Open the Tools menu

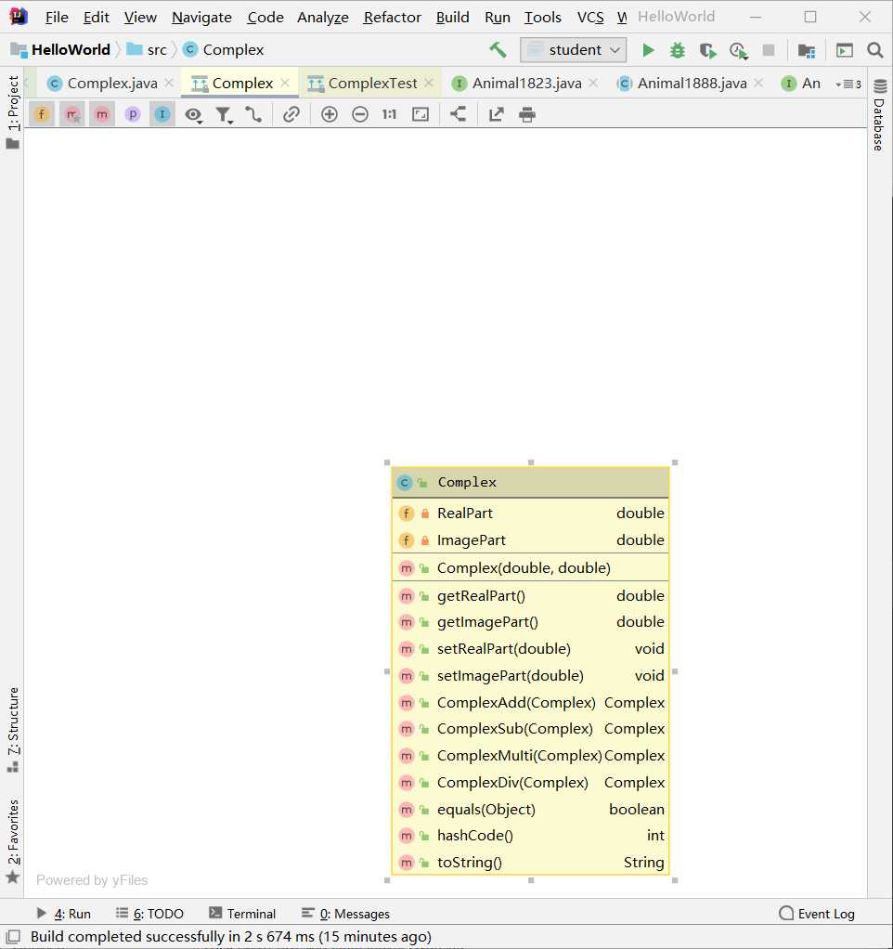pyautogui.click(x=543, y=17)
